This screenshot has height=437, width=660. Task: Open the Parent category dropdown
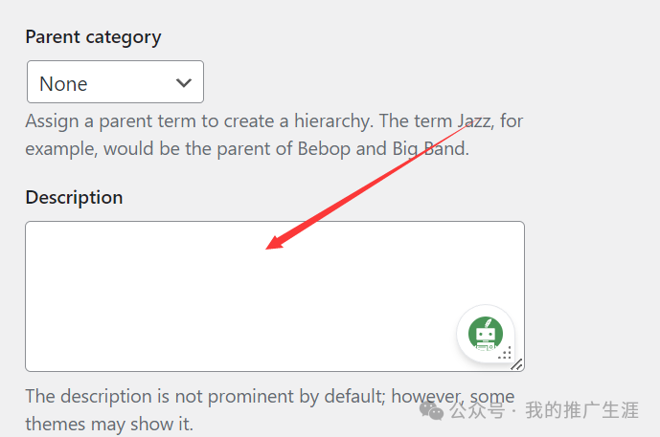click(115, 82)
